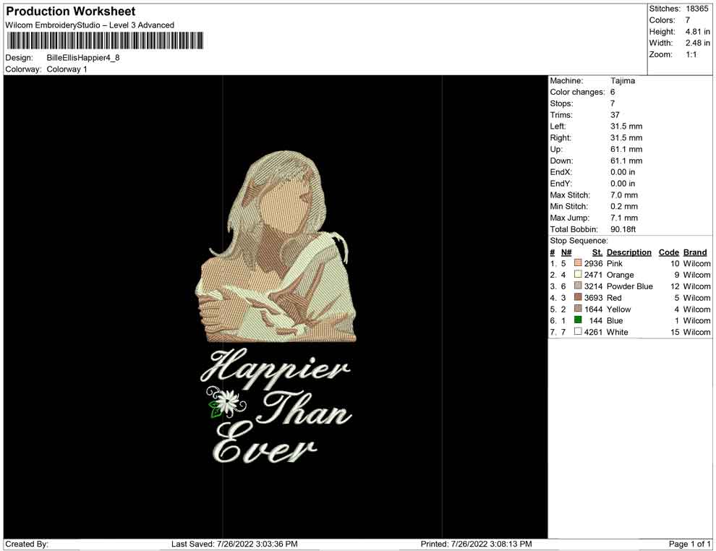Screen dimensions: 716x551
Task: Click the St. stitch count column header
Action: 597,252
